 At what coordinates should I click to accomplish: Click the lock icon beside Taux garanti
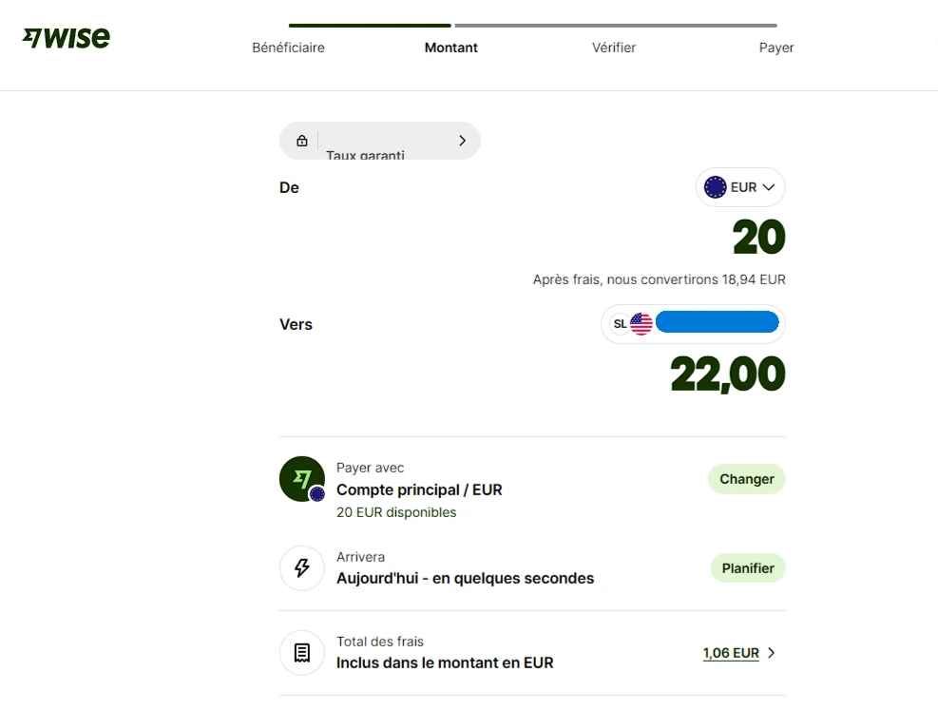tap(302, 141)
